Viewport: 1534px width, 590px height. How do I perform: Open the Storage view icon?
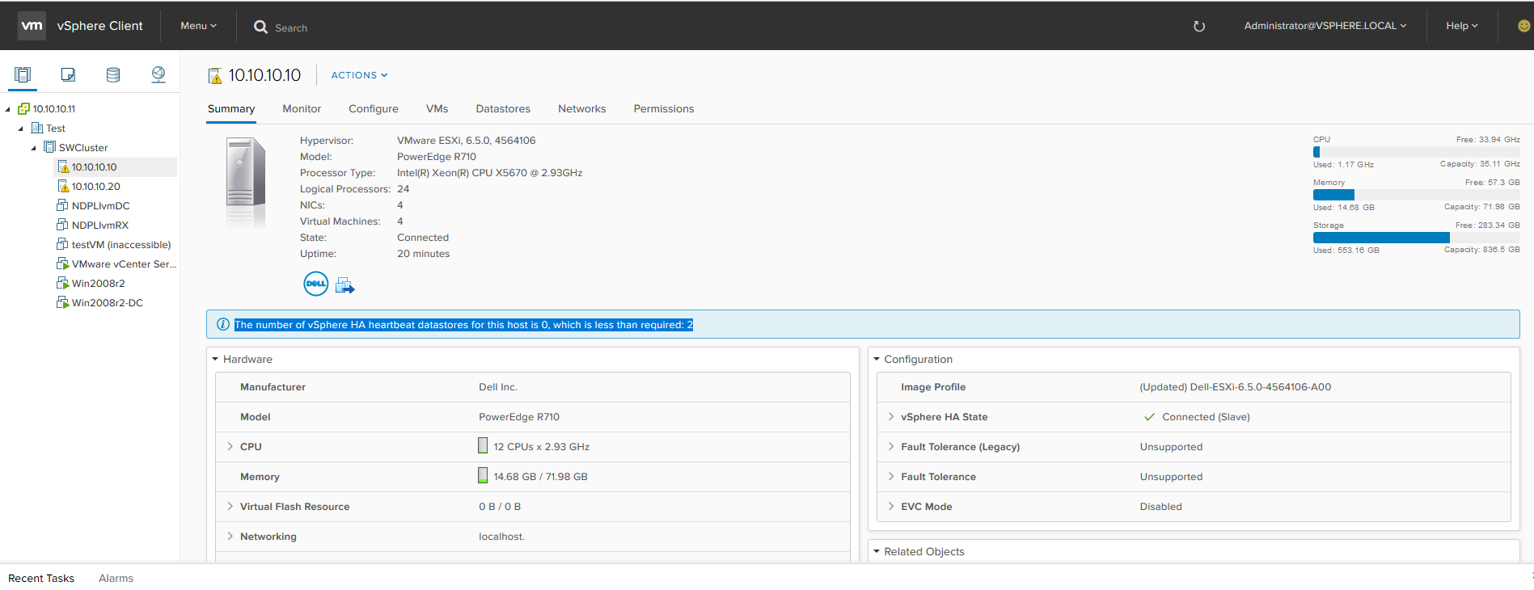tap(113, 75)
